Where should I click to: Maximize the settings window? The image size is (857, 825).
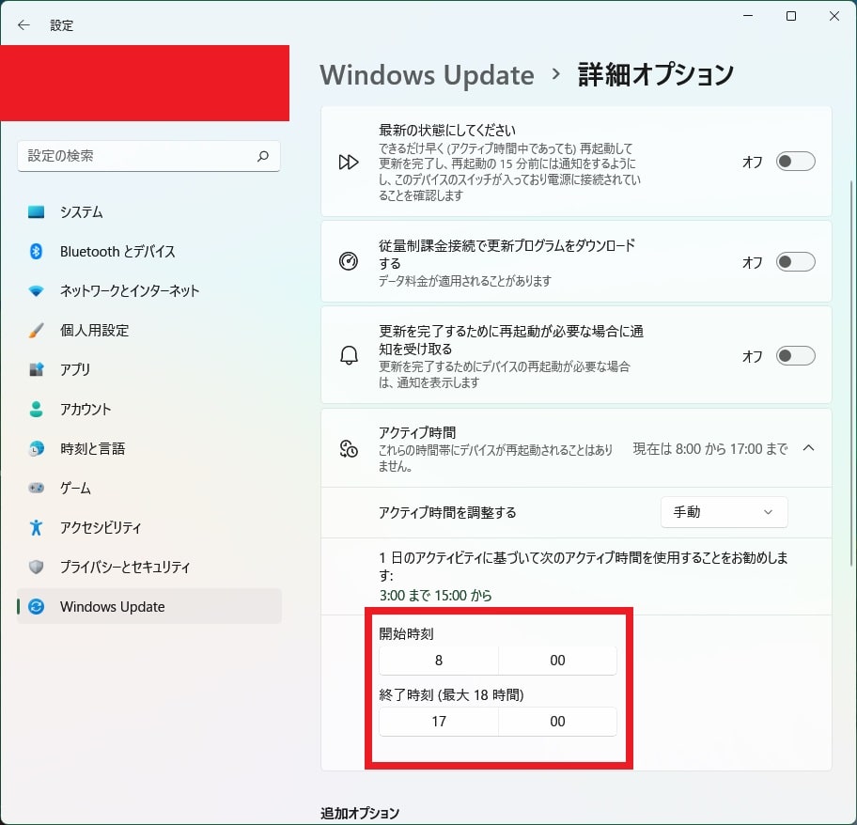[x=791, y=16]
